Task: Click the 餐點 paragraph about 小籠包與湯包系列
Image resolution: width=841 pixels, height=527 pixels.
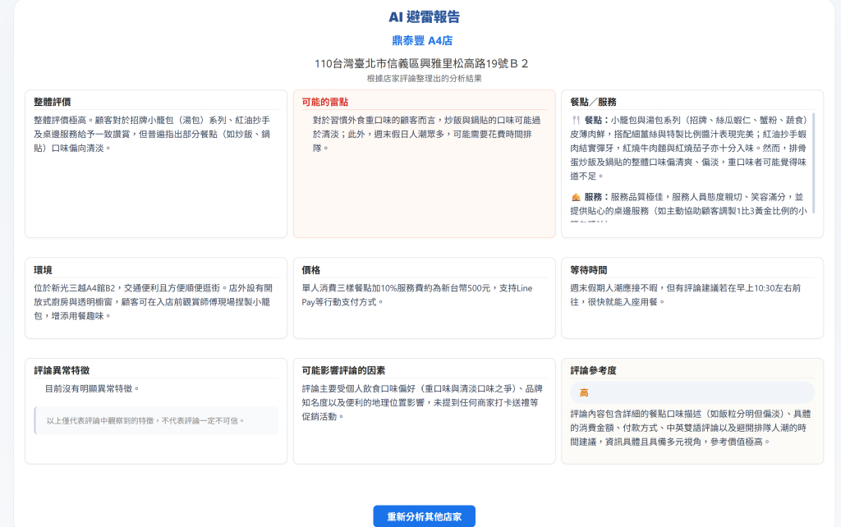Action: [689, 148]
